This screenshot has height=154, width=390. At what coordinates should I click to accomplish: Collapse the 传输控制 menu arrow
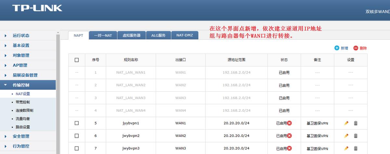[6, 85]
